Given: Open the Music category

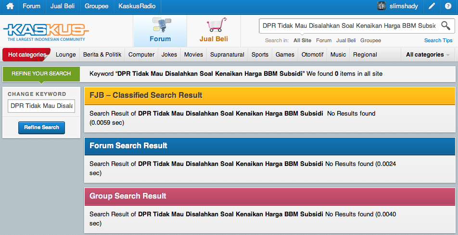Looking at the screenshot, I should click(x=338, y=55).
